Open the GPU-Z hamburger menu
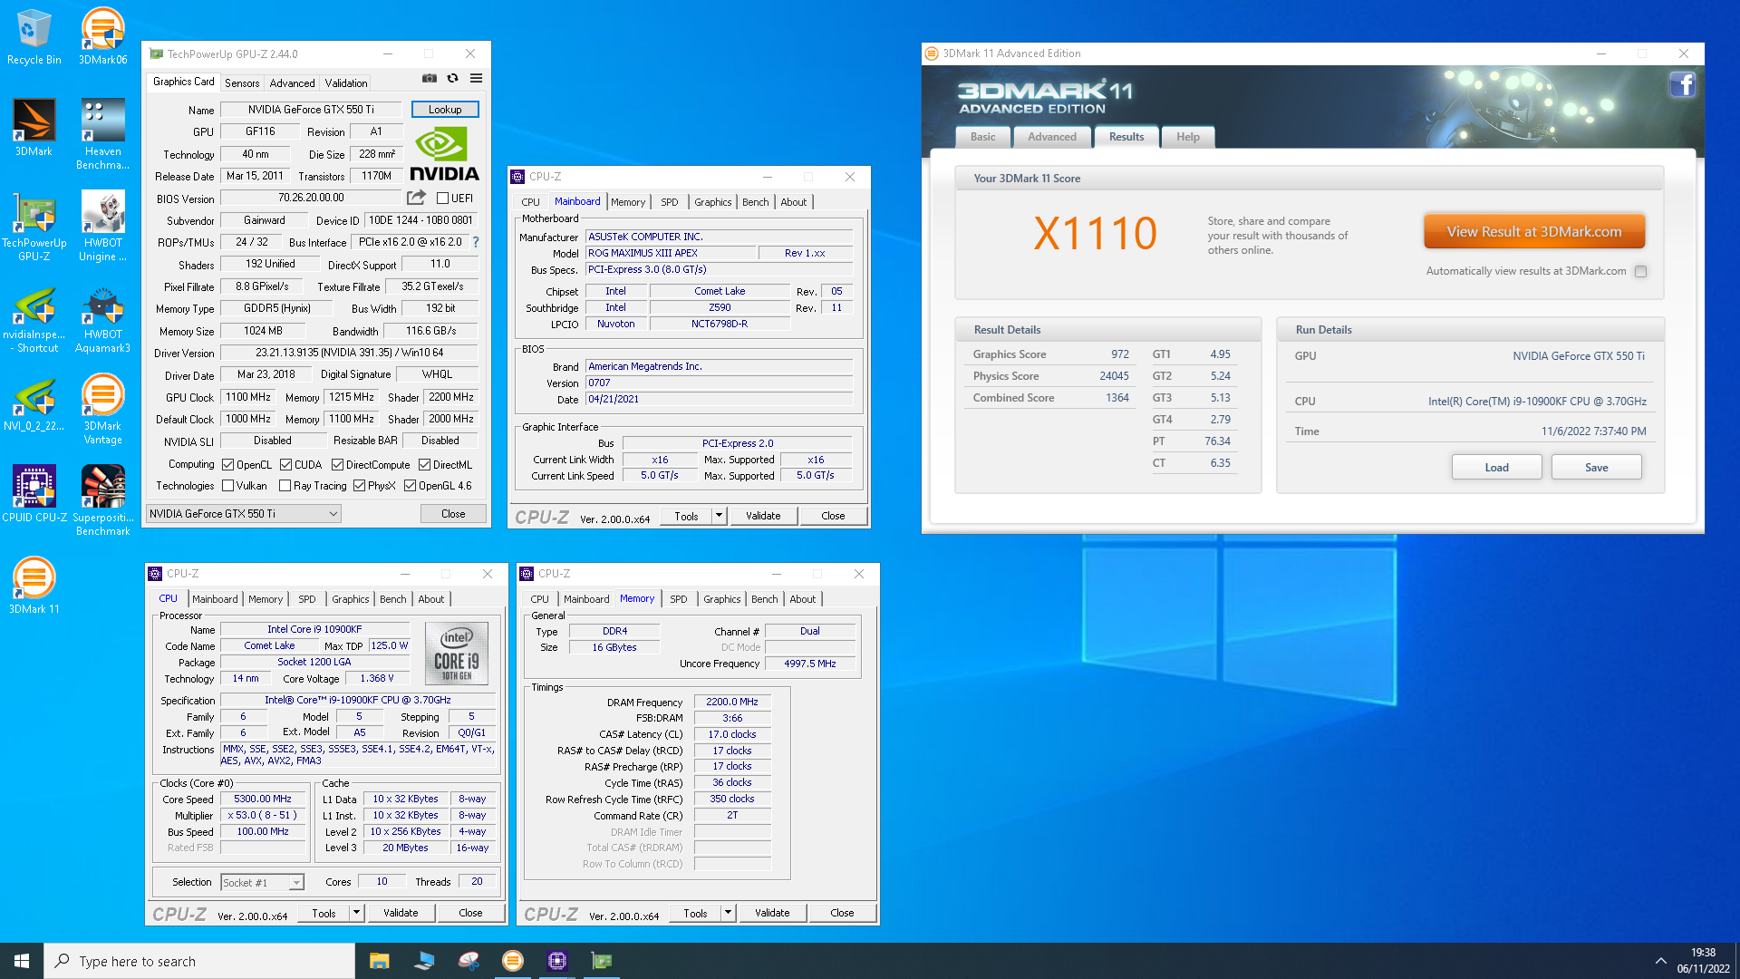The width and height of the screenshot is (1740, 979). point(477,79)
